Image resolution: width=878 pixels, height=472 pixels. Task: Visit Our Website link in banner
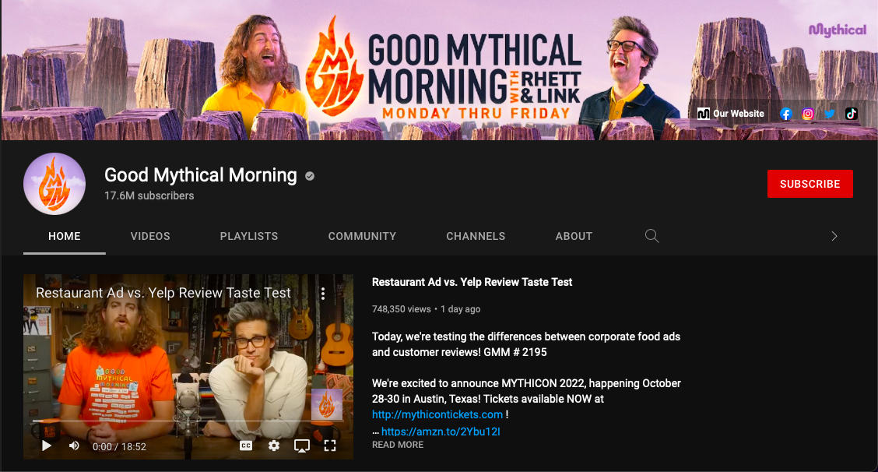click(x=731, y=114)
